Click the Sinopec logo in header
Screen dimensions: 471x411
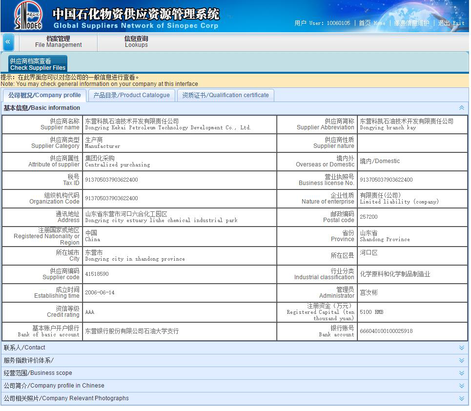click(28, 16)
